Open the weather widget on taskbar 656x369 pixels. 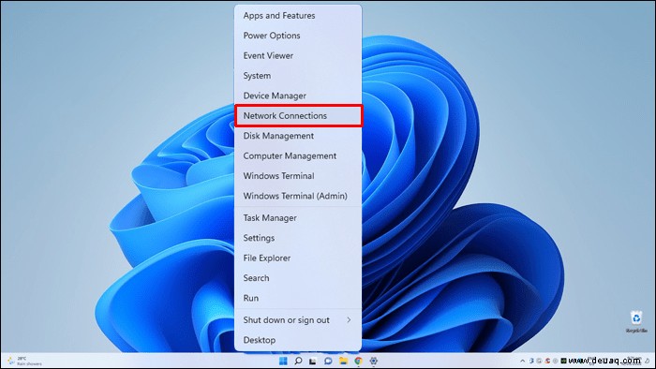coord(25,362)
